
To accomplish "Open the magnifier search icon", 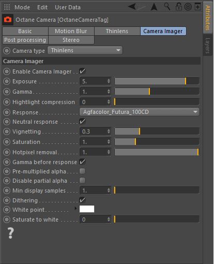I will (x=167, y=7).
